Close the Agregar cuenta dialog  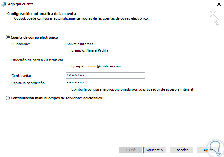(x=219, y=4)
